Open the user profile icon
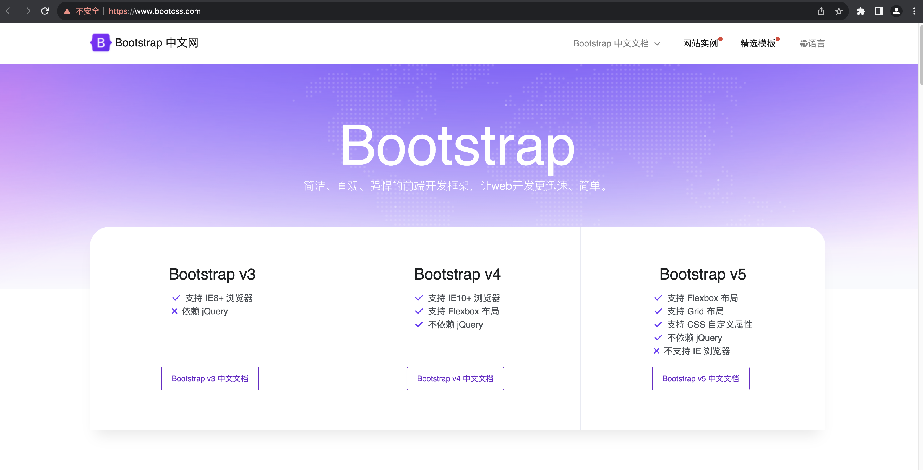Screen dimensions: 923x470 click(896, 11)
